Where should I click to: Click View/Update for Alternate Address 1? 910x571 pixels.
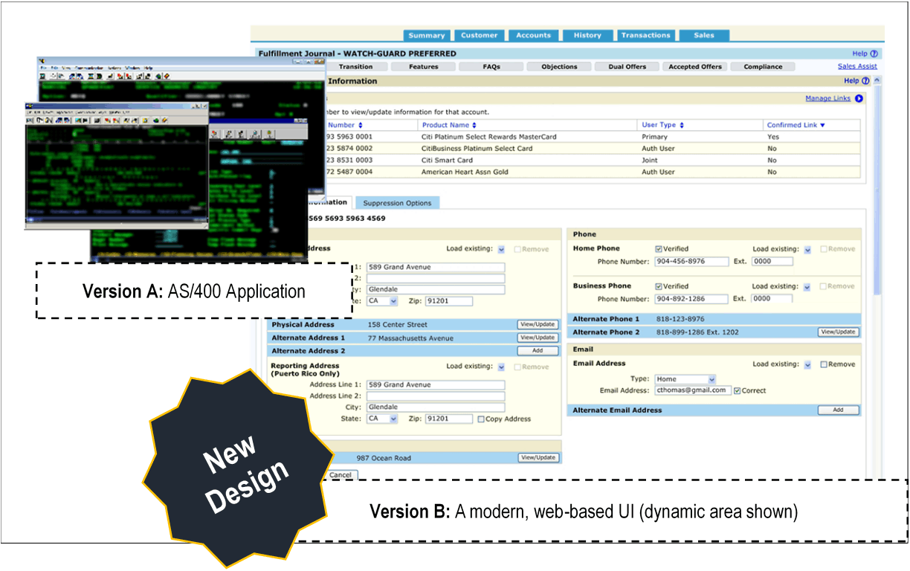coord(538,338)
